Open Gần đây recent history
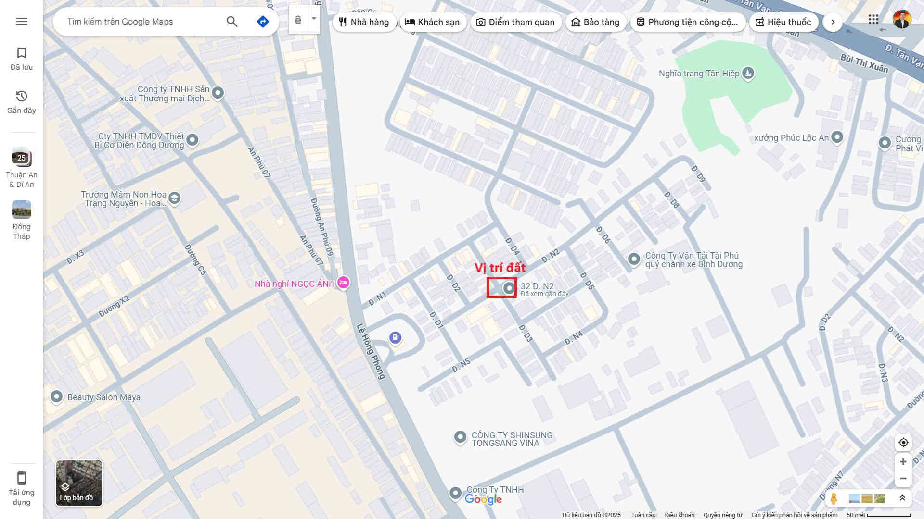This screenshot has width=924, height=519. pyautogui.click(x=22, y=102)
